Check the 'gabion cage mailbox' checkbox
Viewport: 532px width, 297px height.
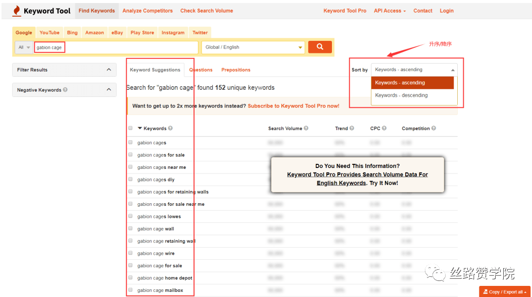[x=131, y=290]
